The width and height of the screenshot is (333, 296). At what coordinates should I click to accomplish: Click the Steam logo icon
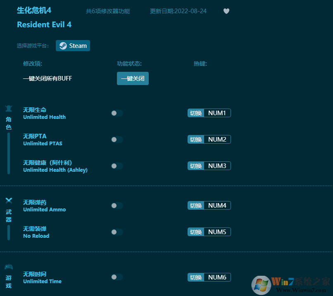coord(63,46)
